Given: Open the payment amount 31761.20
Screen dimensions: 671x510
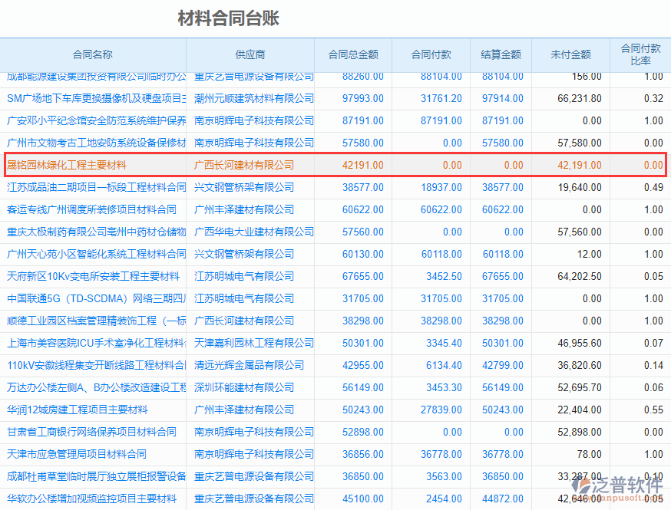Looking at the screenshot, I should [x=441, y=98].
